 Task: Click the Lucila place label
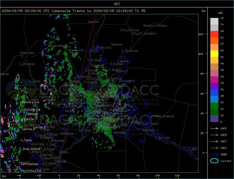point(29,119)
